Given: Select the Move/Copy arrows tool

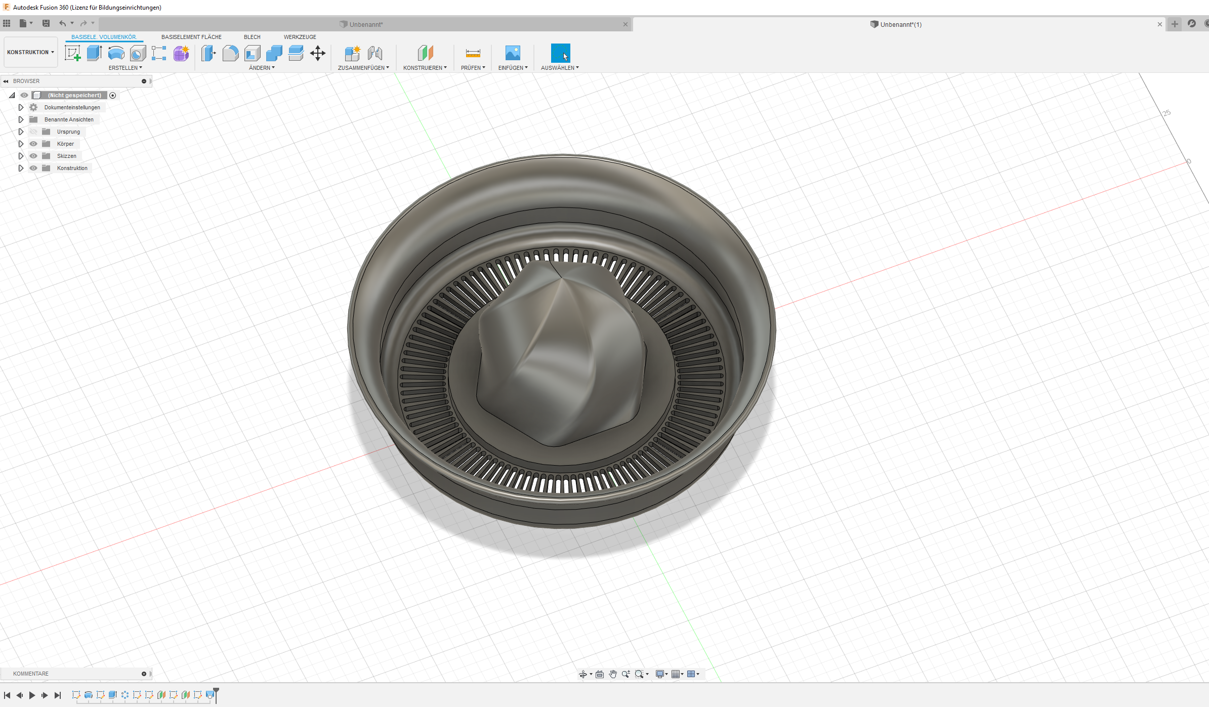Looking at the screenshot, I should point(318,53).
